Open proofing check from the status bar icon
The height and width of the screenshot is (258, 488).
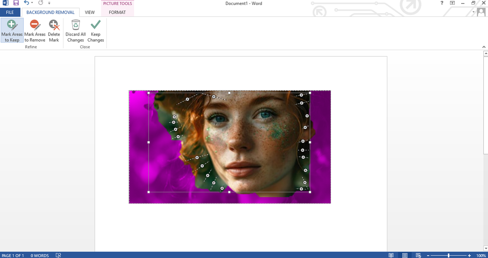(x=58, y=255)
